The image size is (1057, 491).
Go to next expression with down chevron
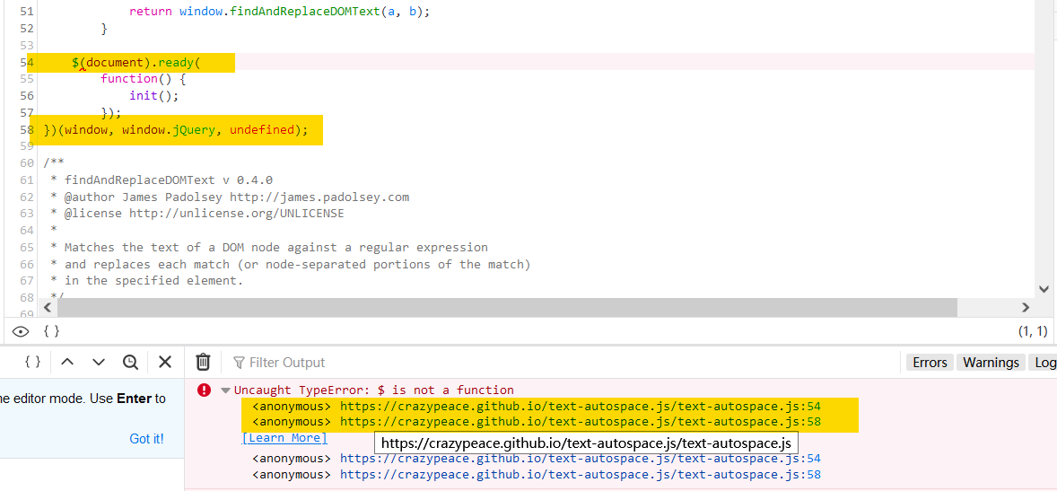click(x=99, y=362)
